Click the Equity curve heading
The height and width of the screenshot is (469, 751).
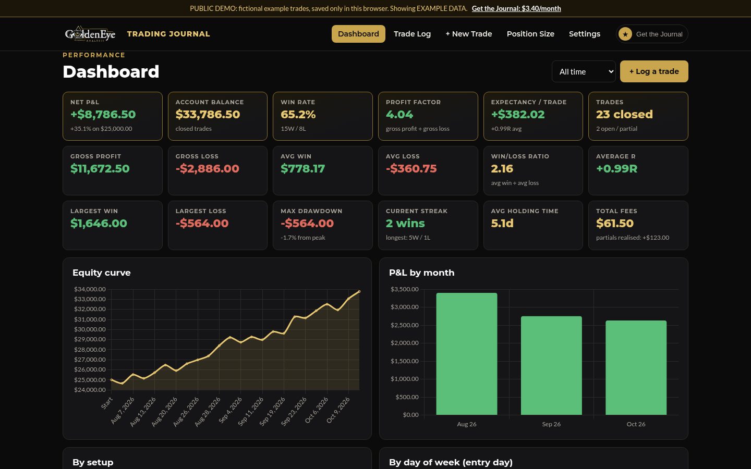coord(102,273)
